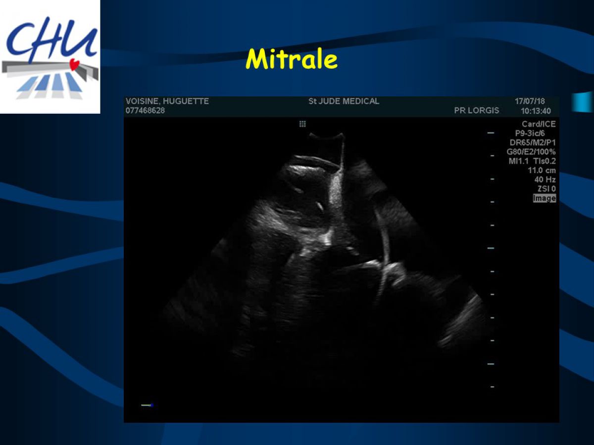The width and height of the screenshot is (594, 445).
Task: Click the timestamp 10:13:40
Action: pos(535,111)
